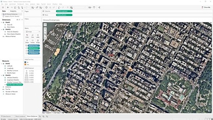Open the Data menu
Image resolution: width=213 pixels, height=120 pixels.
(x=6, y=4)
